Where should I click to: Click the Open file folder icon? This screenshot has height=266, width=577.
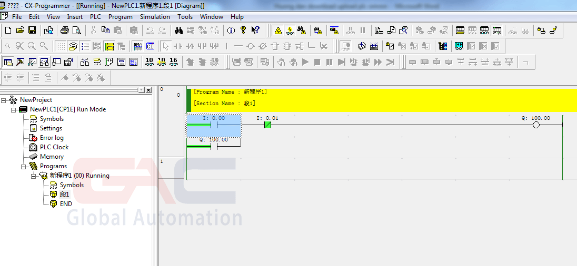click(x=20, y=30)
